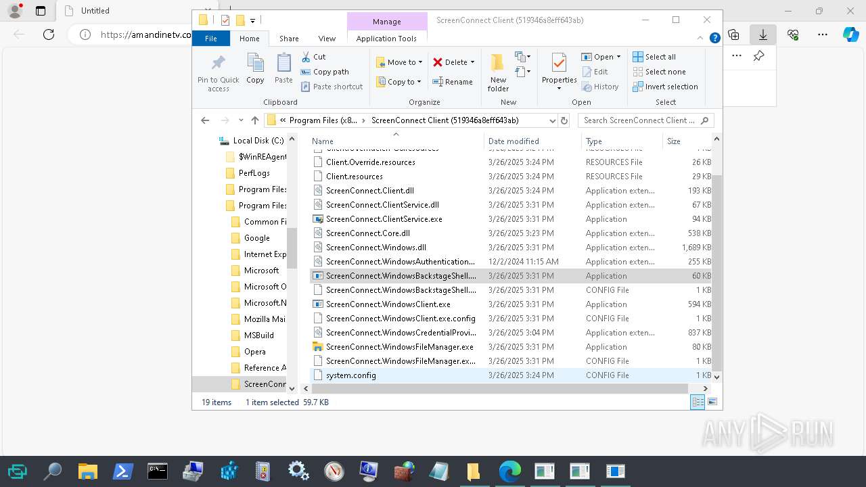
Task: Switch to the Home ribbon tab
Action: (250, 39)
